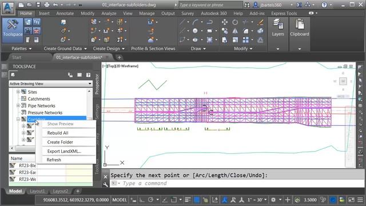Image resolution: width=366 pixels, height=206 pixels.
Task: Click the Toolspace help question mark icon
Action: click(88, 75)
